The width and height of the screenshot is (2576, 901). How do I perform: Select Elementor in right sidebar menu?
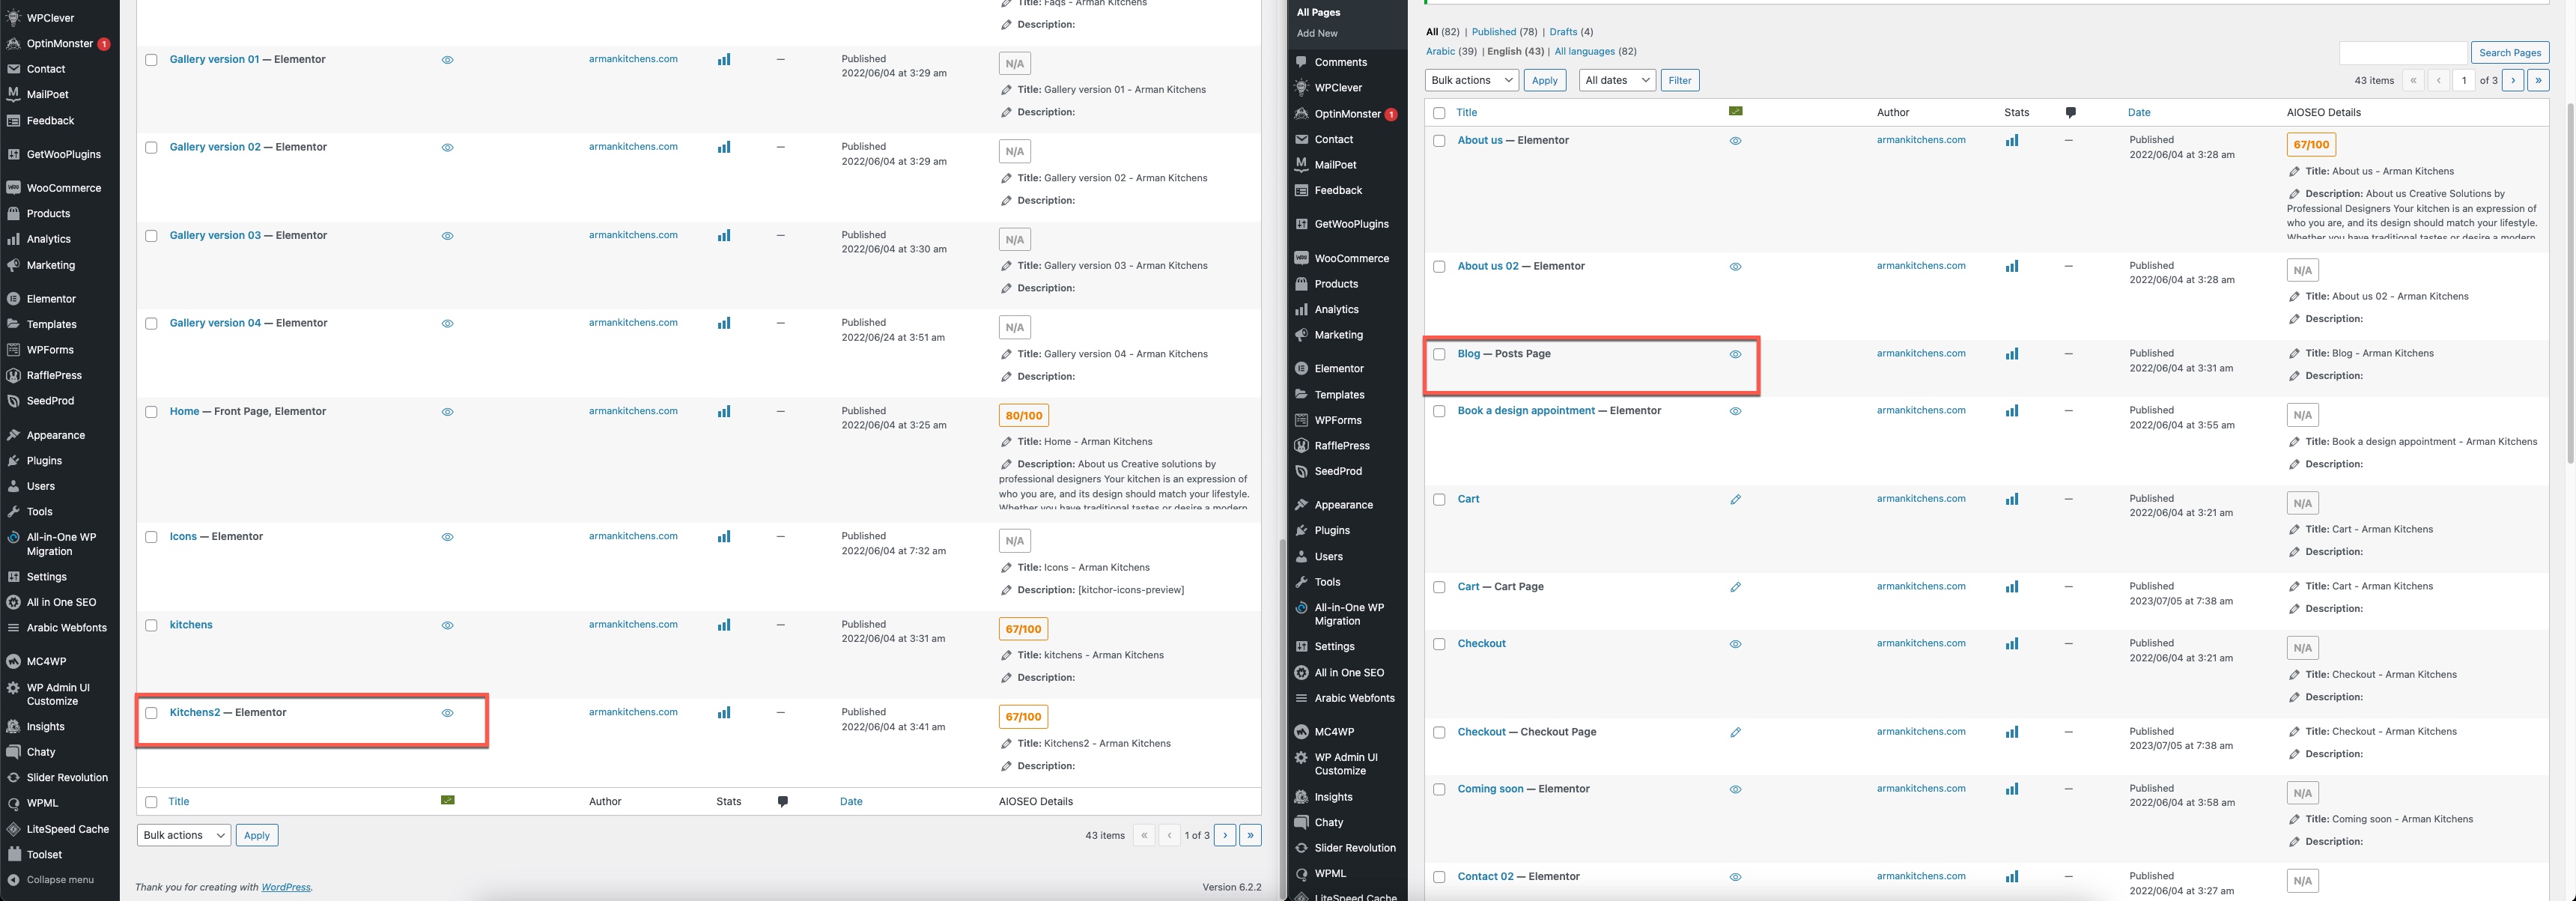1338,369
